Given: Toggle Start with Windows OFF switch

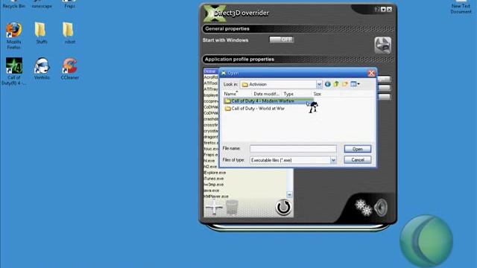Looking at the screenshot, I should (x=282, y=39).
